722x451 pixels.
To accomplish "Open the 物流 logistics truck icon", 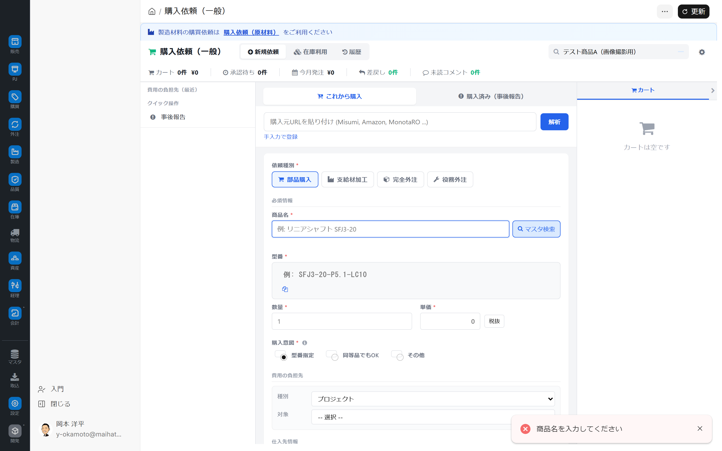I will 15,233.
